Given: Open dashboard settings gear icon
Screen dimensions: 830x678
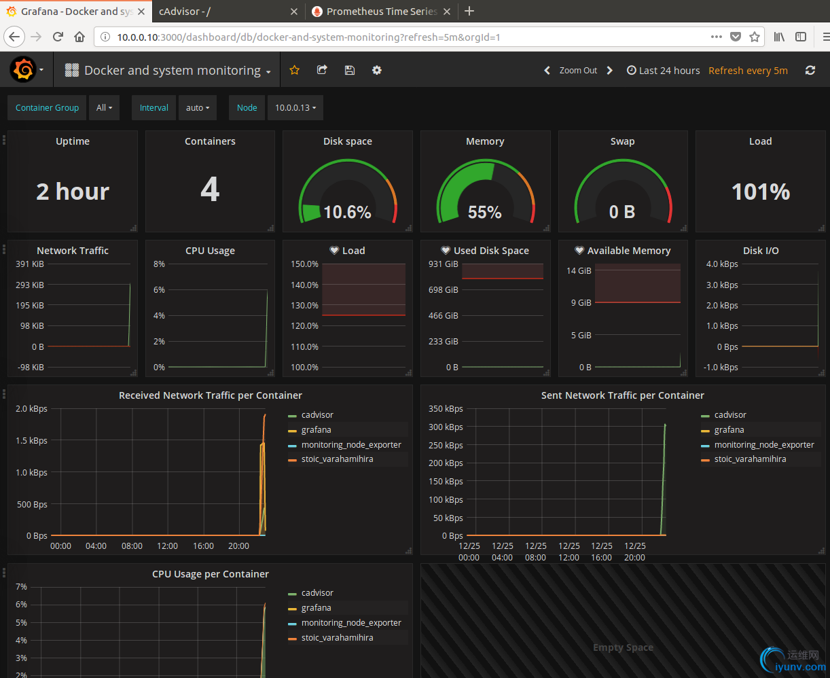Looking at the screenshot, I should click(x=377, y=70).
